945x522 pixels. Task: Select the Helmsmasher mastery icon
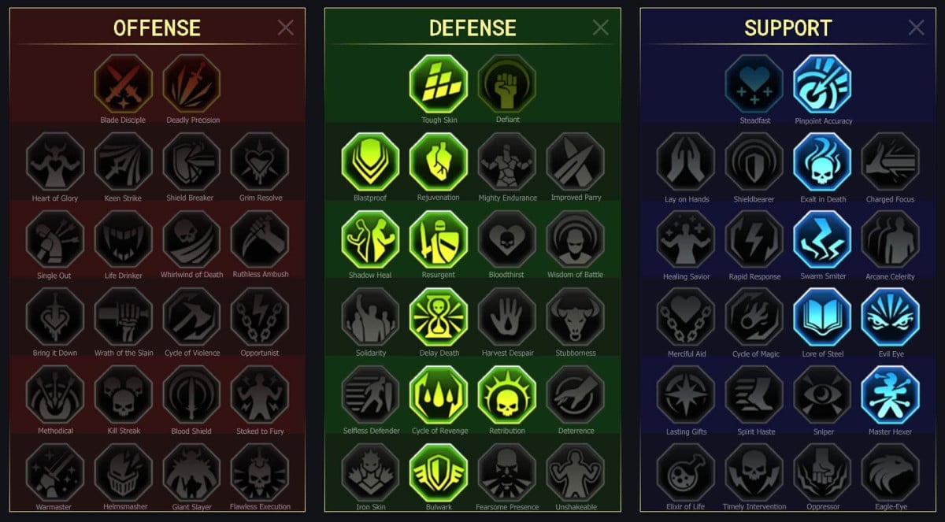(x=124, y=472)
